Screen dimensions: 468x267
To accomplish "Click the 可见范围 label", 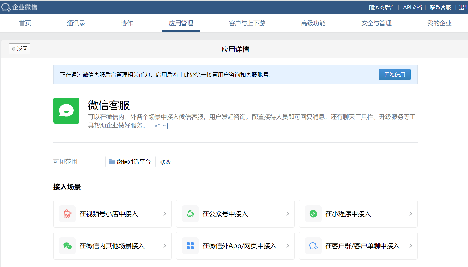I will [65, 162].
